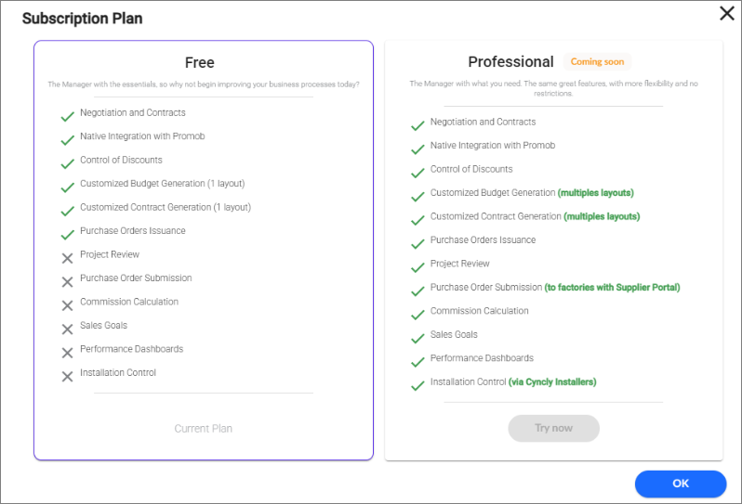Screen dimensions: 742x504
Task: Click the checkmark beside Professional Project Review
Action: [x=417, y=267]
